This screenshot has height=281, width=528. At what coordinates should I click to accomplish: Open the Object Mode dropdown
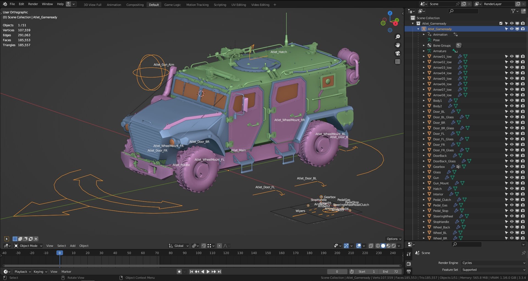pos(28,246)
